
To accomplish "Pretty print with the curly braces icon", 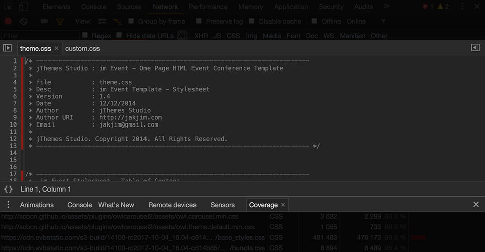I will pos(9,189).
